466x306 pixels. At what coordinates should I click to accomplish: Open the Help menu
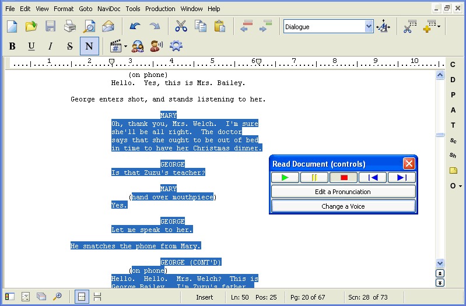[x=214, y=9]
